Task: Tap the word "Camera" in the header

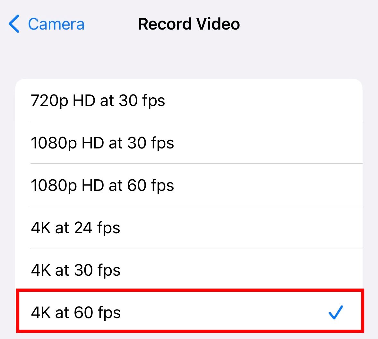Action: click(56, 24)
